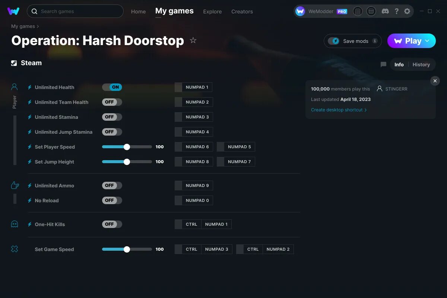This screenshot has width=447, height=298.
Task: Expand the Play button dropdown arrow
Action: click(x=427, y=41)
